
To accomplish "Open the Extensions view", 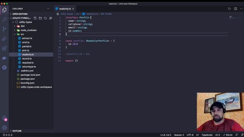I will click(4, 48).
